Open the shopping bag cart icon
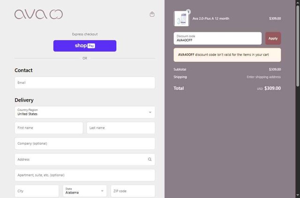The height and width of the screenshot is (198, 300). (x=152, y=14)
